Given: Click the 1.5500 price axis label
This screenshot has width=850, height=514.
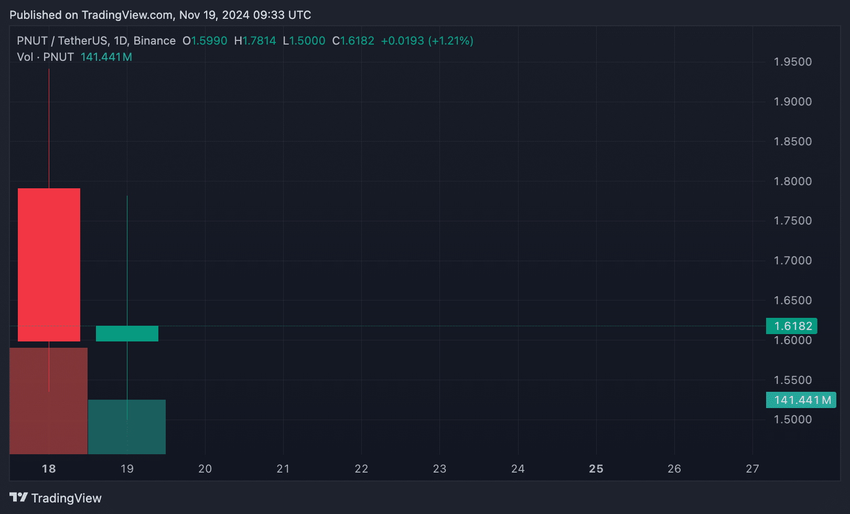Looking at the screenshot, I should pos(792,380).
